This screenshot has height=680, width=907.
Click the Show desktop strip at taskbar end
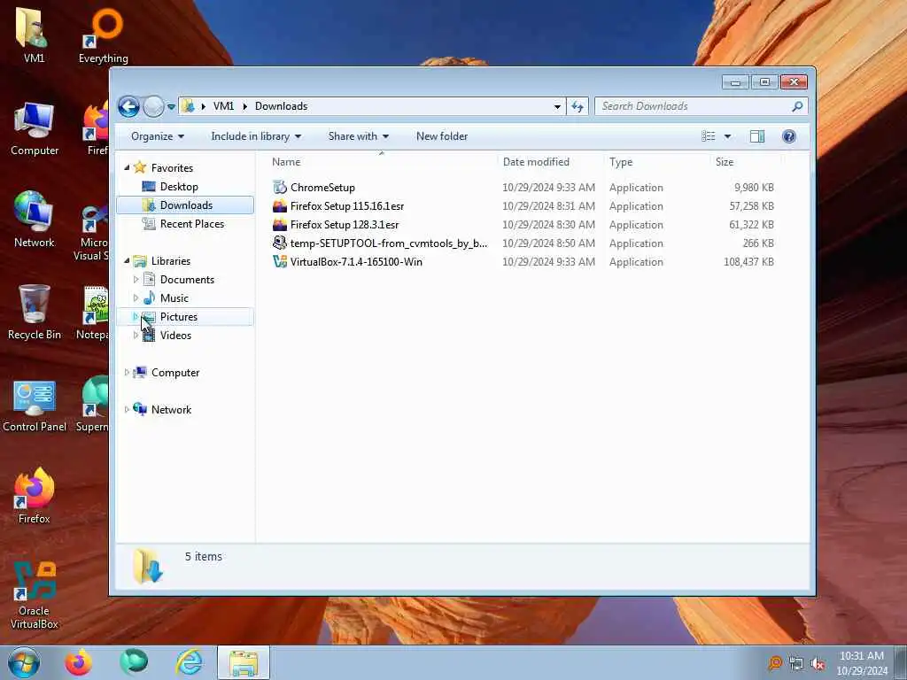[901, 662]
